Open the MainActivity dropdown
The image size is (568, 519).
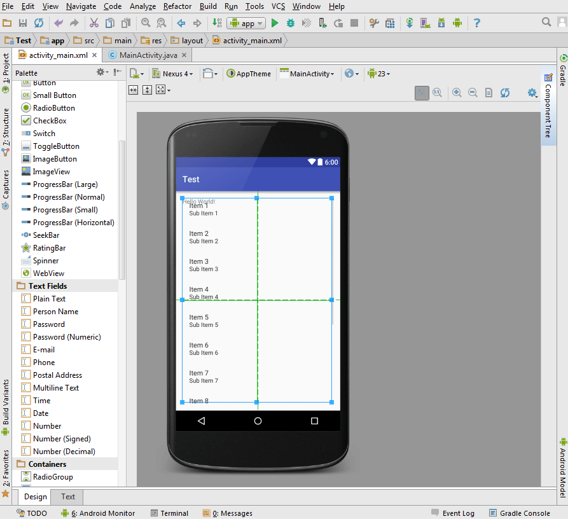(x=307, y=74)
